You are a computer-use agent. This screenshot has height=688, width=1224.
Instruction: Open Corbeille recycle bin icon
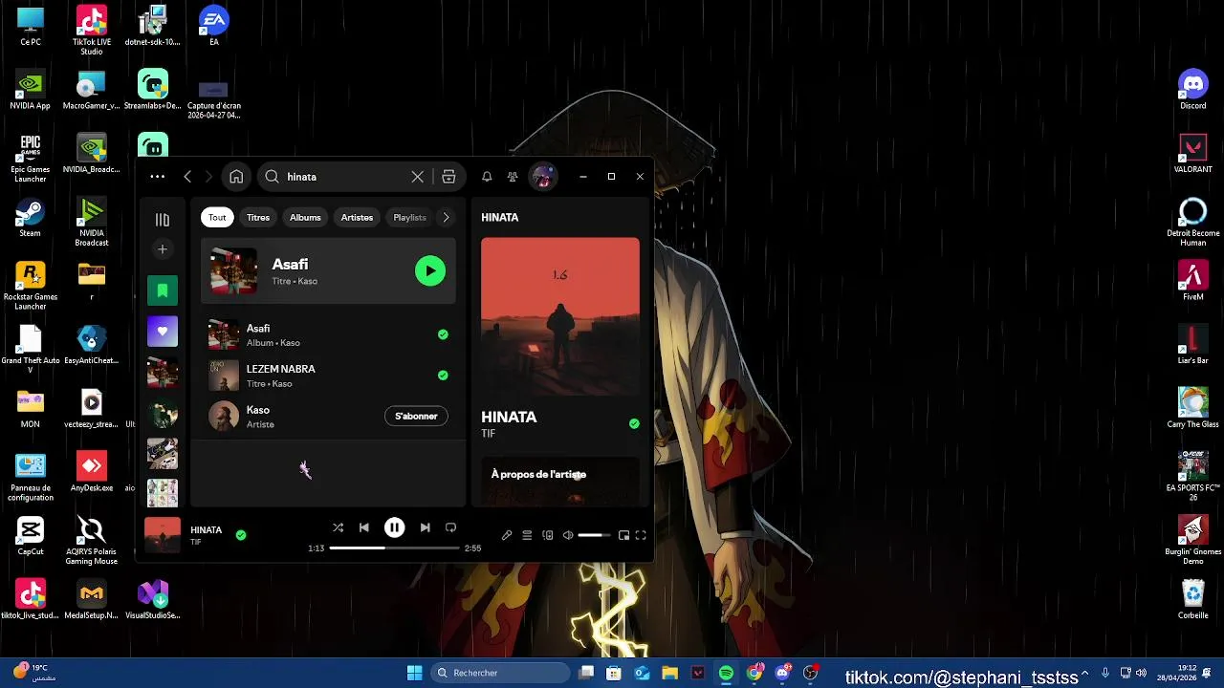pos(1193,599)
